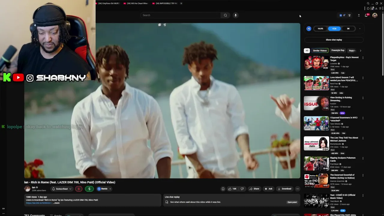Open Deserved Downfall of Roblox thumbnail

[x=316, y=181]
